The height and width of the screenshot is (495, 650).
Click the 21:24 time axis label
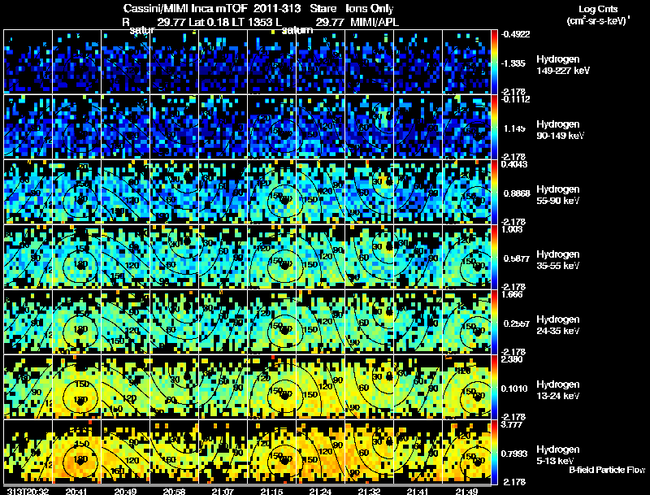[x=320, y=491]
